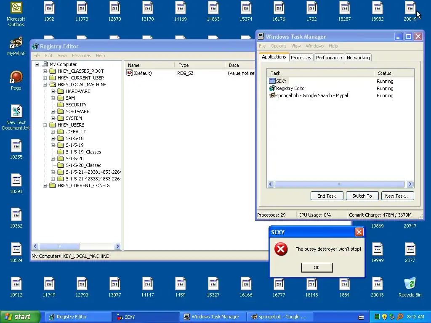Switch to the Performance tab
This screenshot has width=431, height=323.
pyautogui.click(x=329, y=57)
